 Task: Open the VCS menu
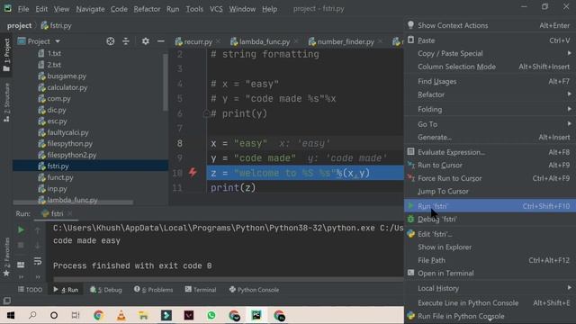[x=216, y=9]
